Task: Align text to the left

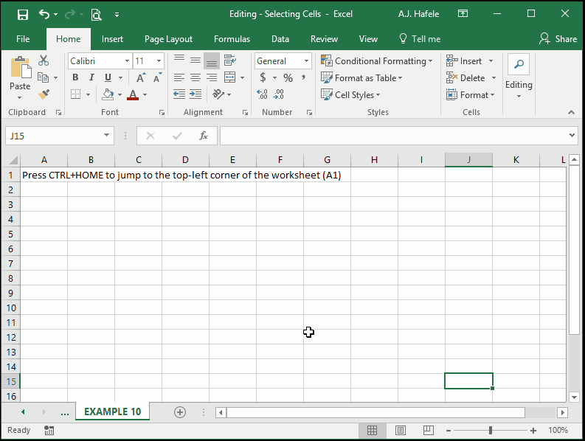Action: pyautogui.click(x=179, y=77)
